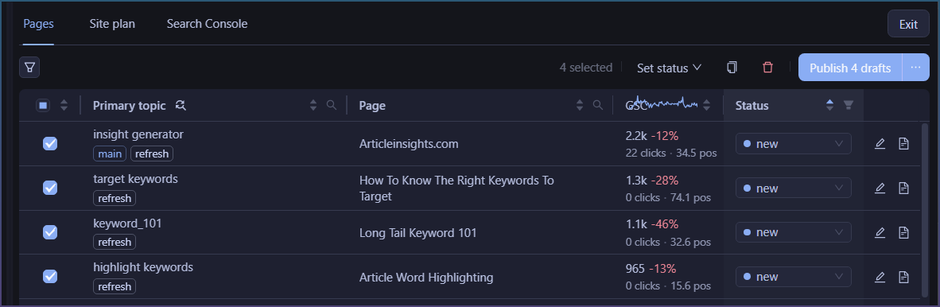The image size is (940, 307).
Task: Click refresh icon next to Primary topic
Action: click(x=181, y=106)
